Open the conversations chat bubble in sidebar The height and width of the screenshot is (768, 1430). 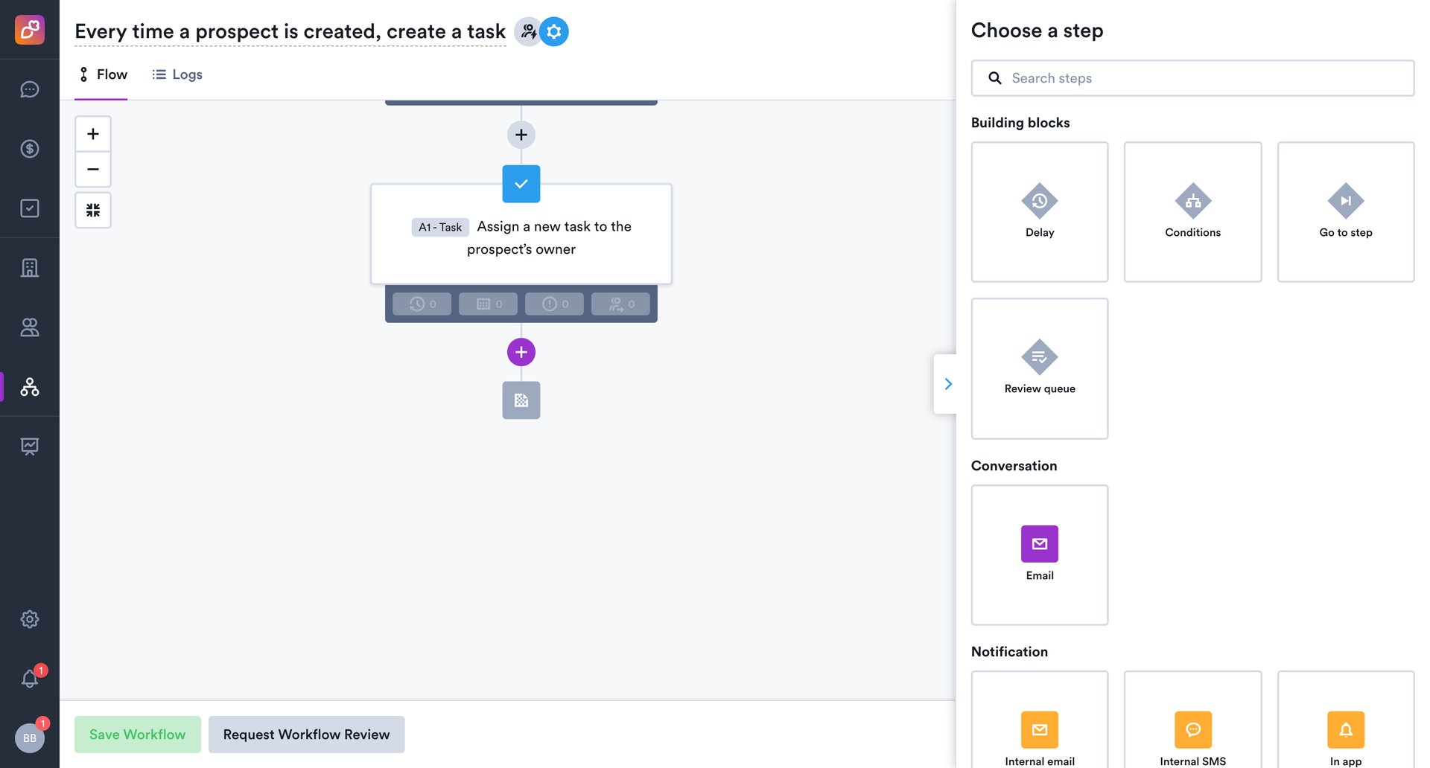click(30, 89)
